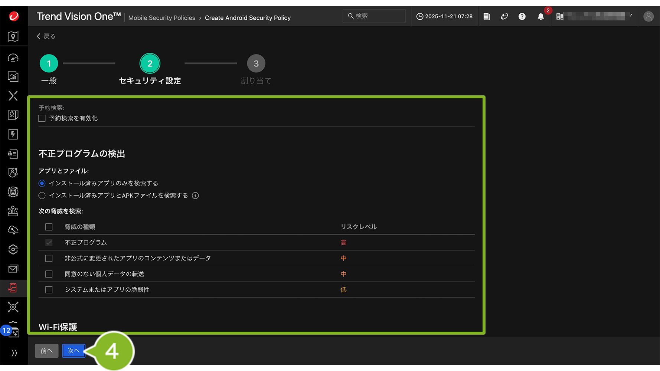The image size is (660, 371).
Task: Click the Trend Micro logo icon
Action: (14, 16)
